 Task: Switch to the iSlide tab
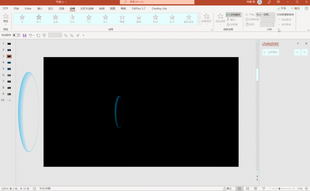pyautogui.click(x=28, y=9)
